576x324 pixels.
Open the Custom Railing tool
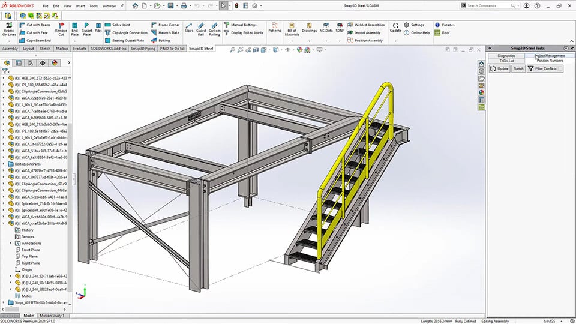[215, 29]
